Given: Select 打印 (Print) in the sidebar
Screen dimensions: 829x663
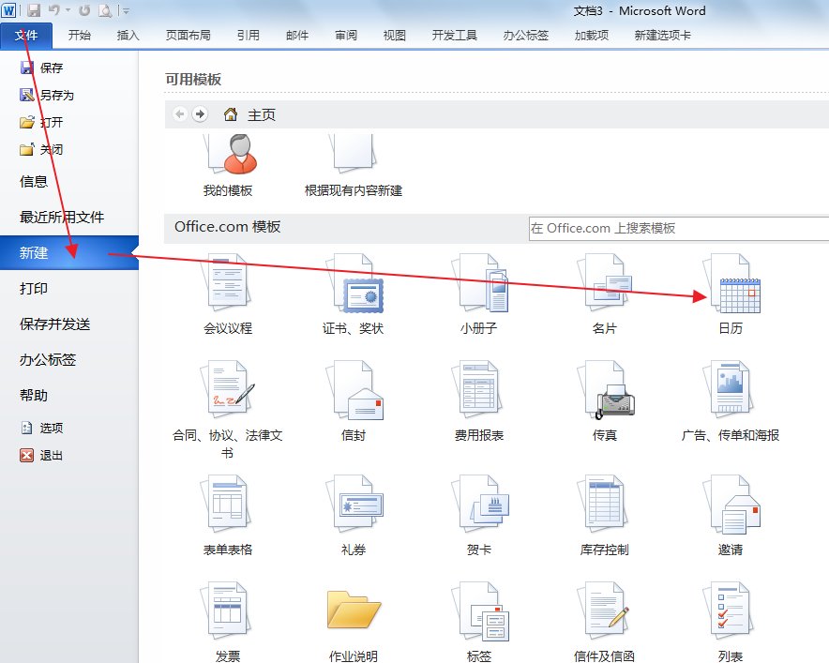Looking at the screenshot, I should coord(32,289).
